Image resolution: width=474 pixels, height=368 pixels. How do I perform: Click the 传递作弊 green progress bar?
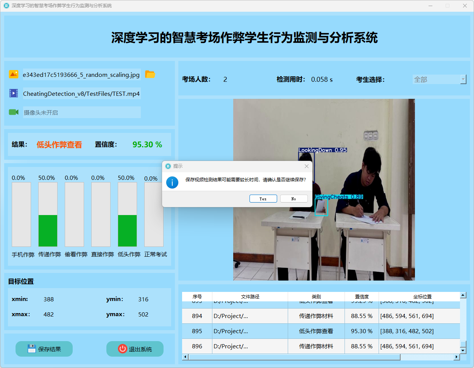click(x=48, y=231)
